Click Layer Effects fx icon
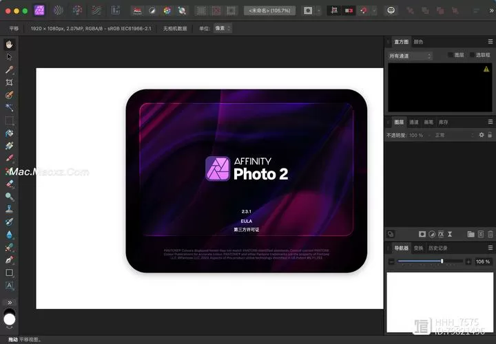This screenshot has width=496, height=344. pos(441,234)
